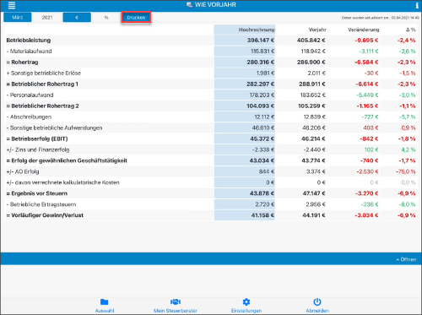Open Mein Steuerberater handshake icon

[176, 301]
